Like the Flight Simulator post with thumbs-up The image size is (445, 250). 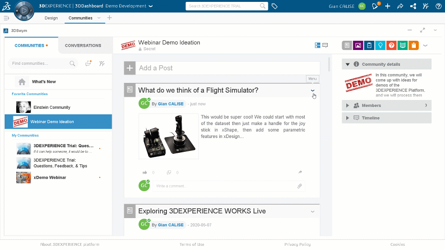coord(145,172)
